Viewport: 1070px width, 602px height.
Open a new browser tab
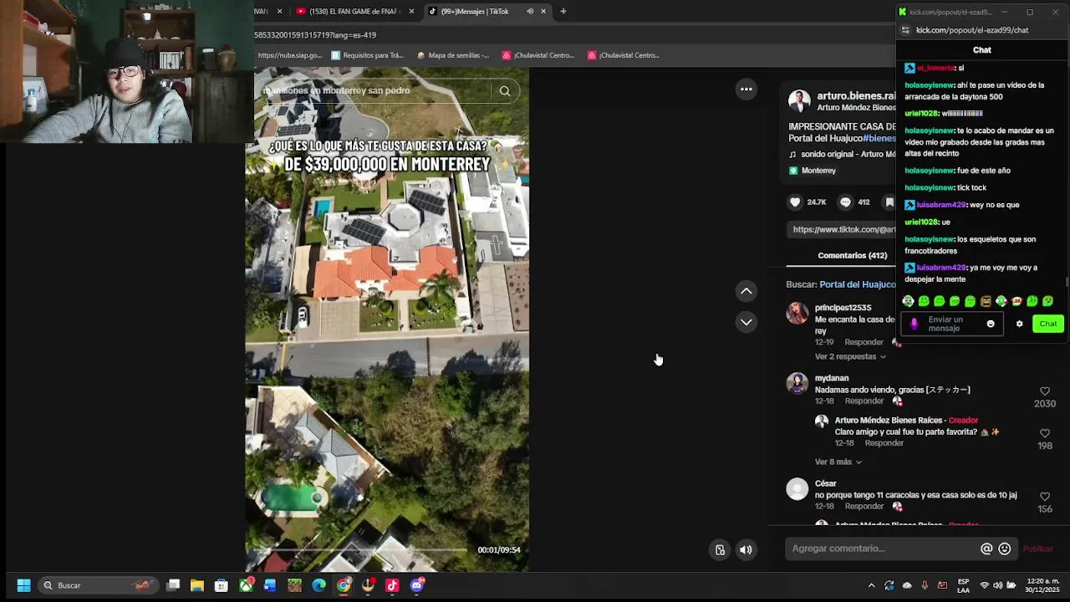coord(563,12)
